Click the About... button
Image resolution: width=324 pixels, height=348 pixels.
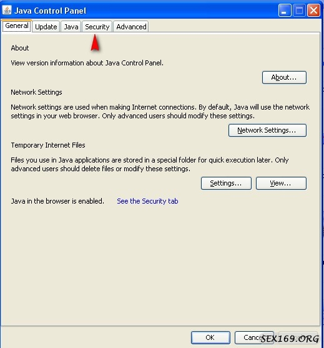(x=284, y=77)
